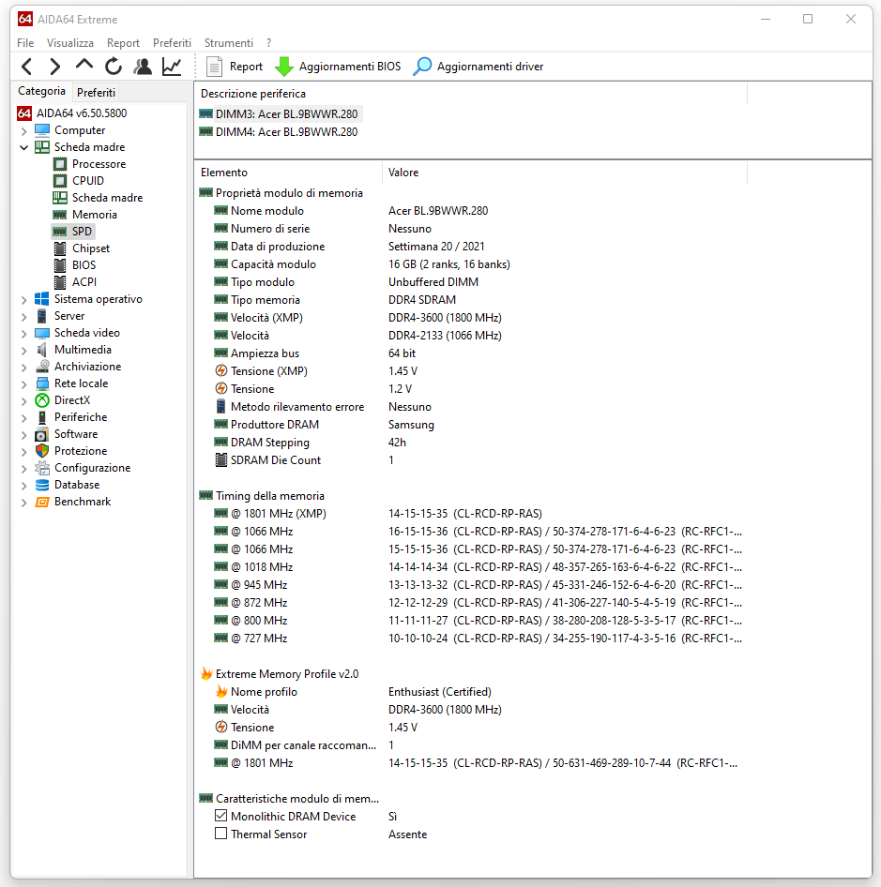Image resolution: width=881 pixels, height=887 pixels.
Task: Select the Produttore DRAM Samsung row
Action: pyautogui.click(x=471, y=425)
